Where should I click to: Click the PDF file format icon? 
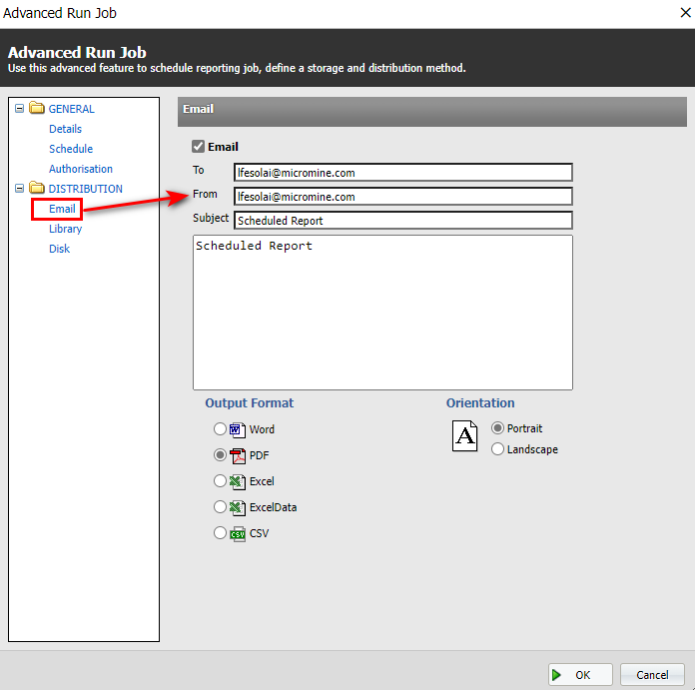click(x=238, y=455)
